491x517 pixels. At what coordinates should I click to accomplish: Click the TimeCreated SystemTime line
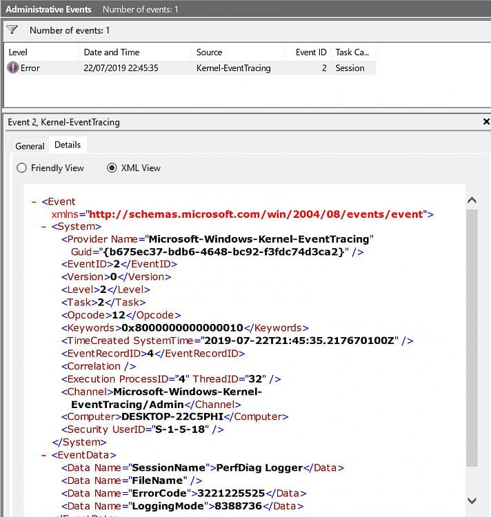pyautogui.click(x=237, y=341)
